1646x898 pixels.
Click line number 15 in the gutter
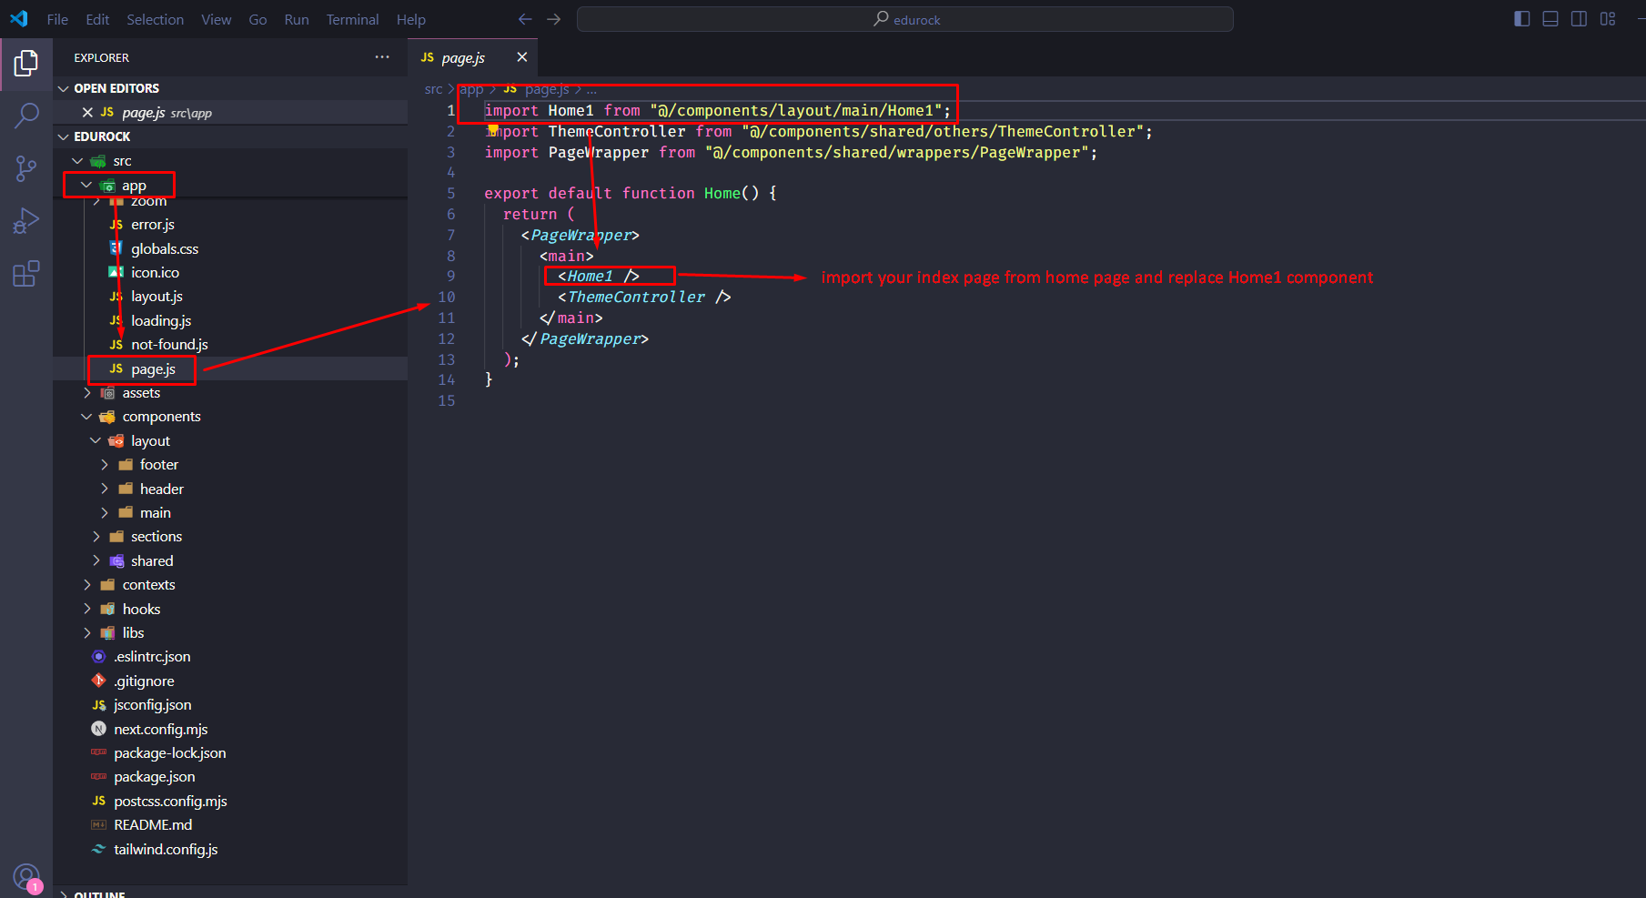(x=447, y=400)
